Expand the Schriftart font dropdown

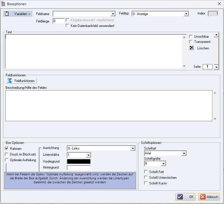[x=184, y=153]
